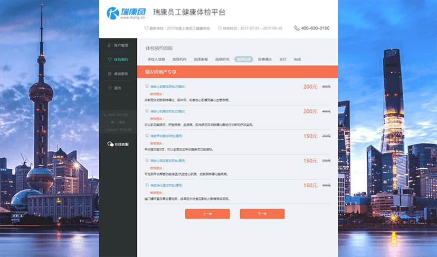Go to the 选择机构 step tab
Viewport: 437px width, 257px height.
click(179, 59)
